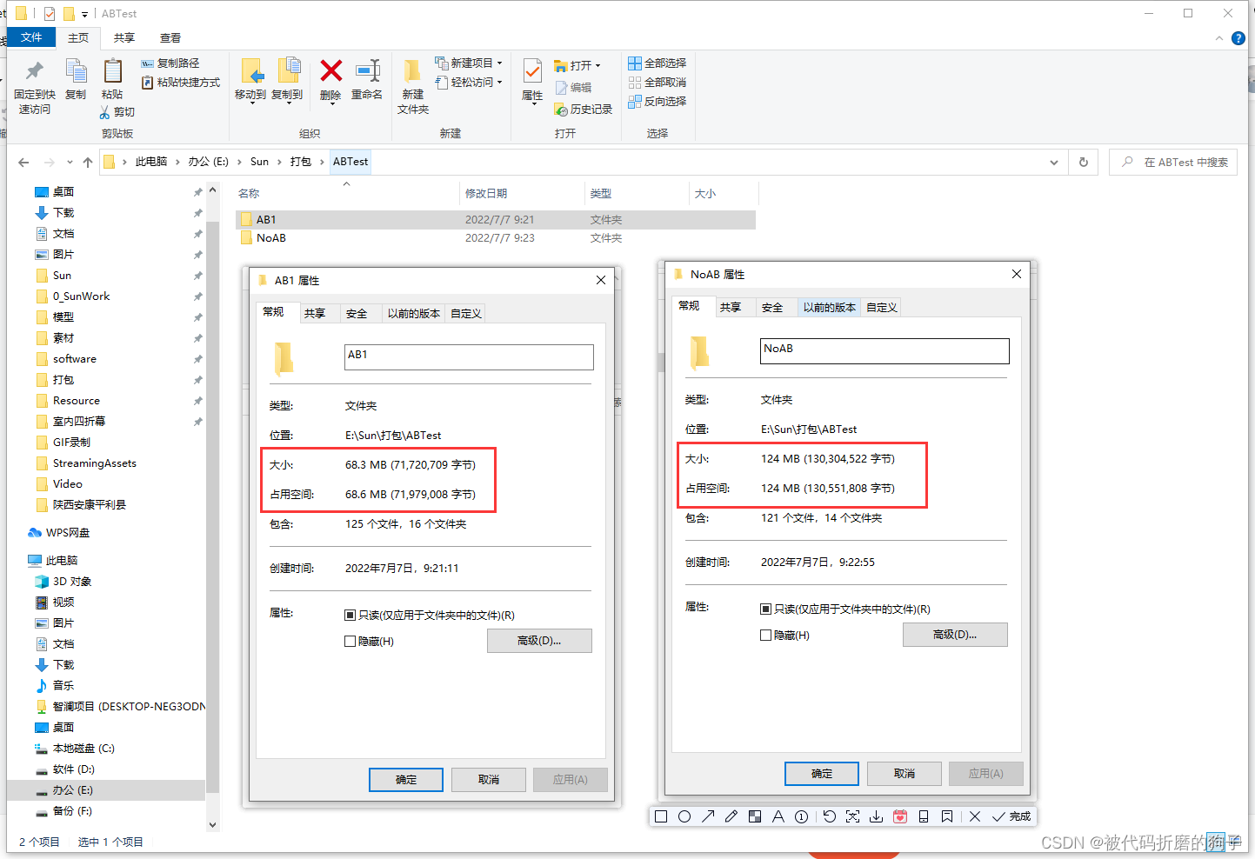Select the ellipse annotation tool
The image size is (1255, 859).
684,816
